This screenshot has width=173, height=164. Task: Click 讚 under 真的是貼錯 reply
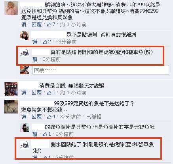pos(35,60)
